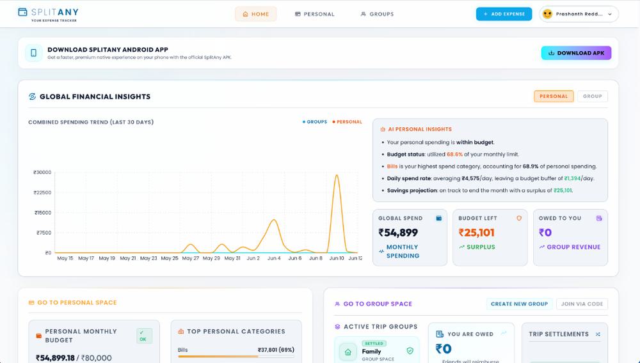Click the Add Expense button
This screenshot has height=363, width=640.
[x=504, y=14]
